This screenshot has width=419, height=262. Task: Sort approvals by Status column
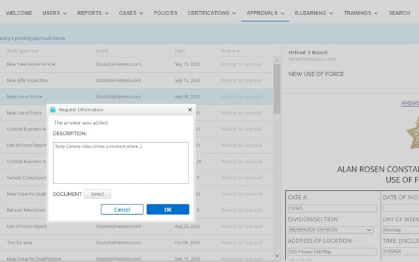tap(229, 50)
